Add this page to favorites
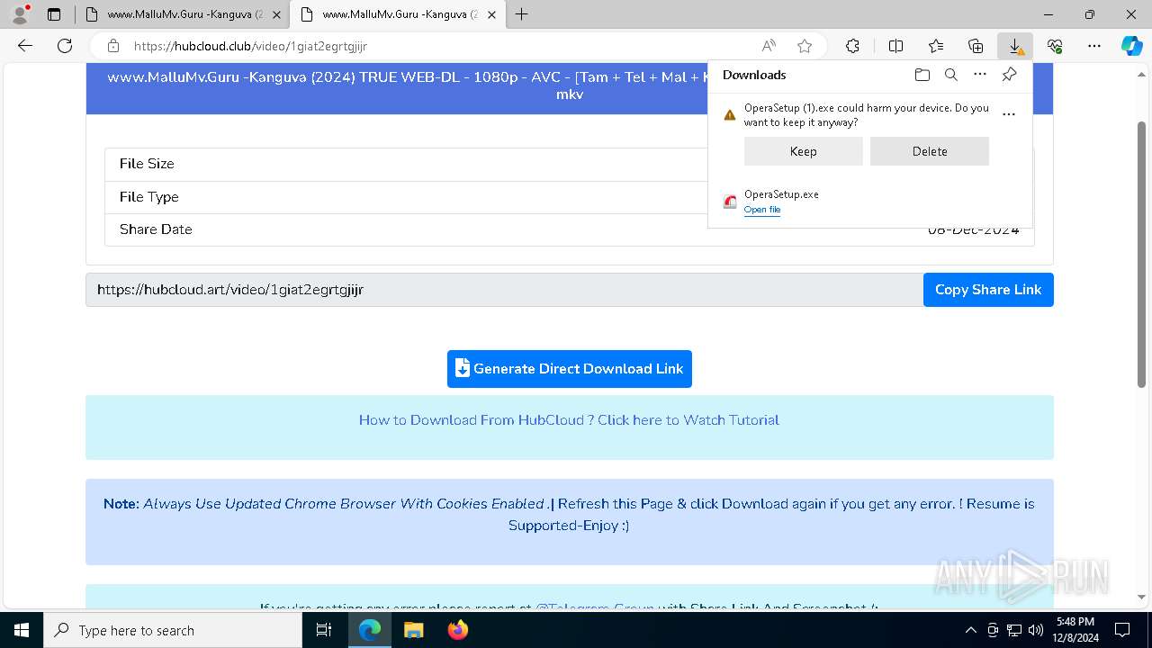1152x648 pixels. (805, 46)
